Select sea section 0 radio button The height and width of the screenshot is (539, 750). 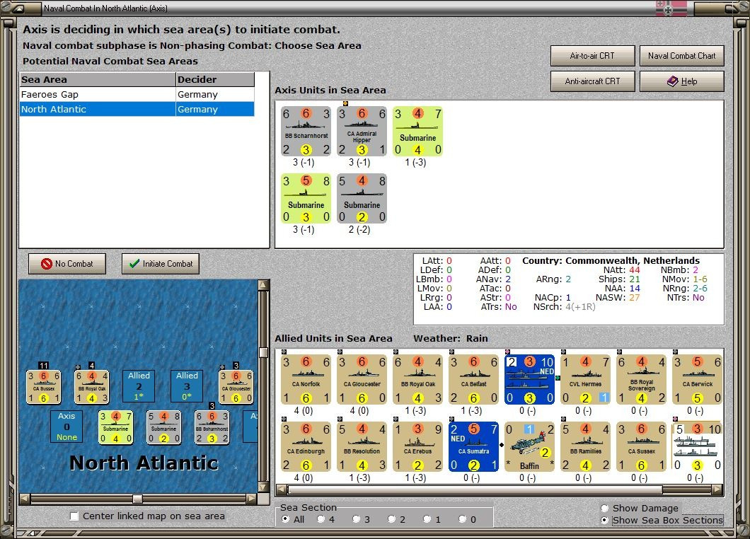[x=463, y=519]
